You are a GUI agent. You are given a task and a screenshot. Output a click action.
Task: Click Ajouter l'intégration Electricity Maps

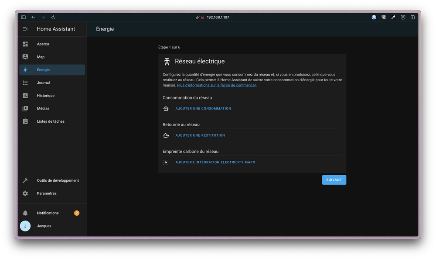pyautogui.click(x=215, y=162)
